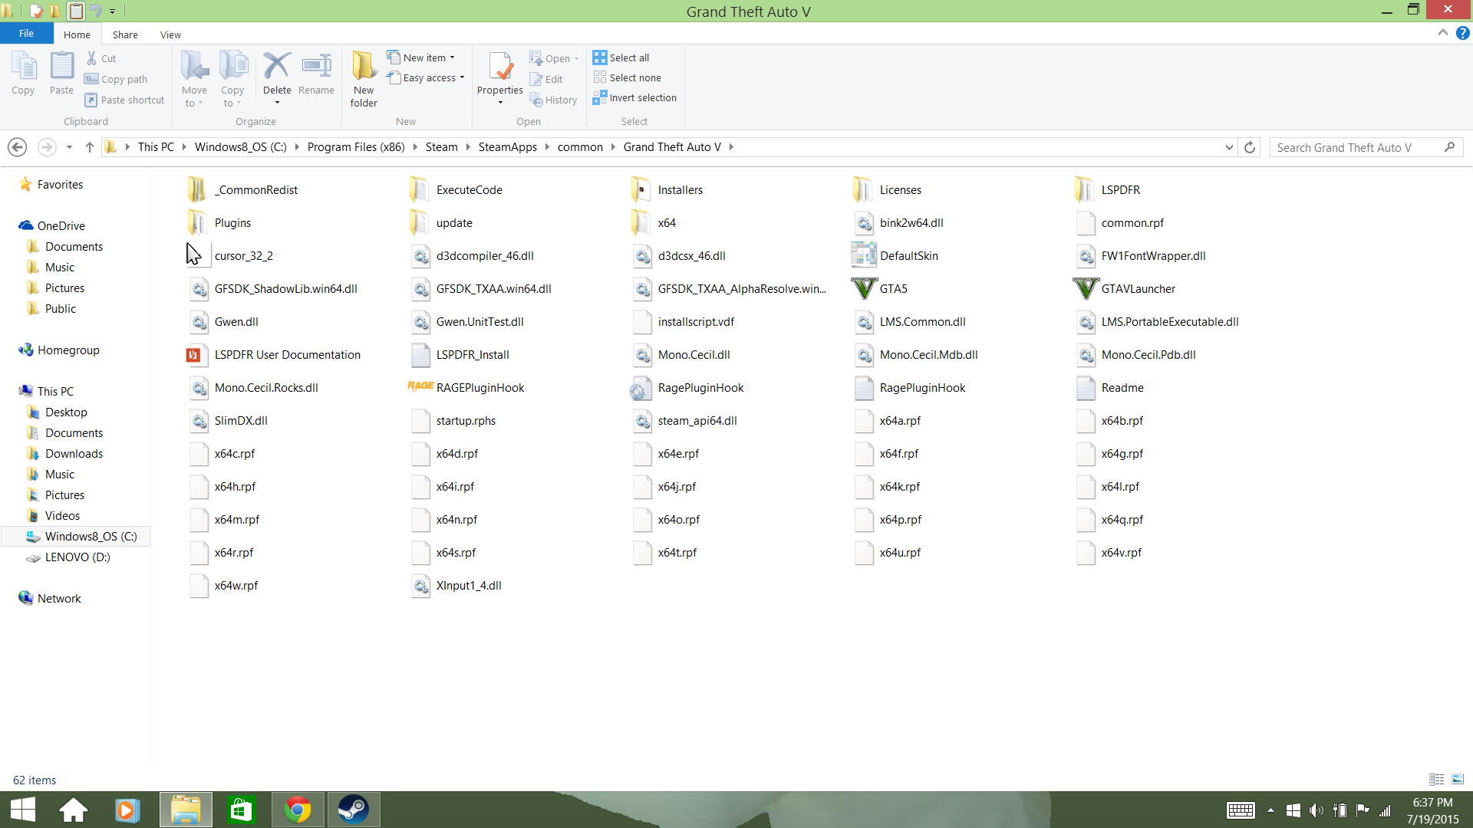Switch to details view toggle
This screenshot has width=1473, height=828.
click(x=1437, y=780)
